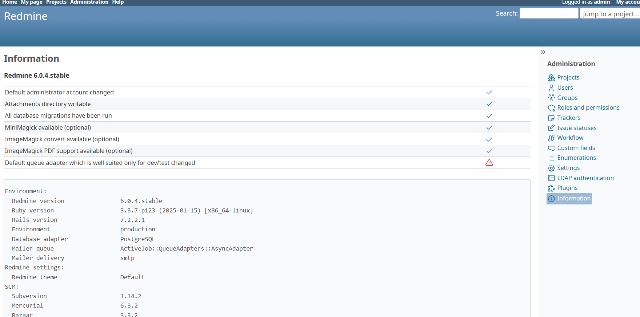Click the Issue statuses pencil icon
Image resolution: width=640 pixels, height=317 pixels.
(551, 128)
